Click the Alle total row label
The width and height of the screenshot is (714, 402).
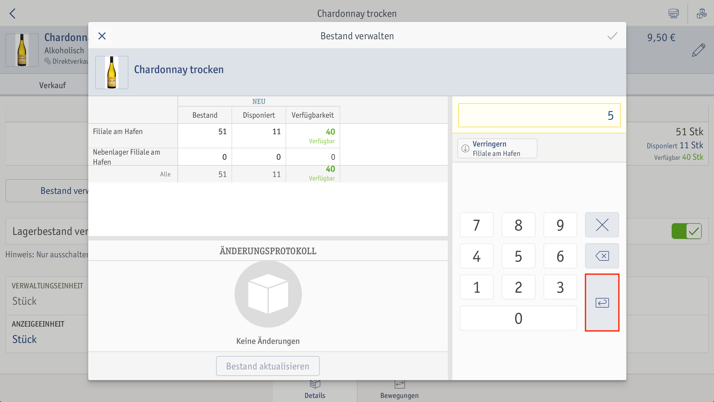coord(165,174)
